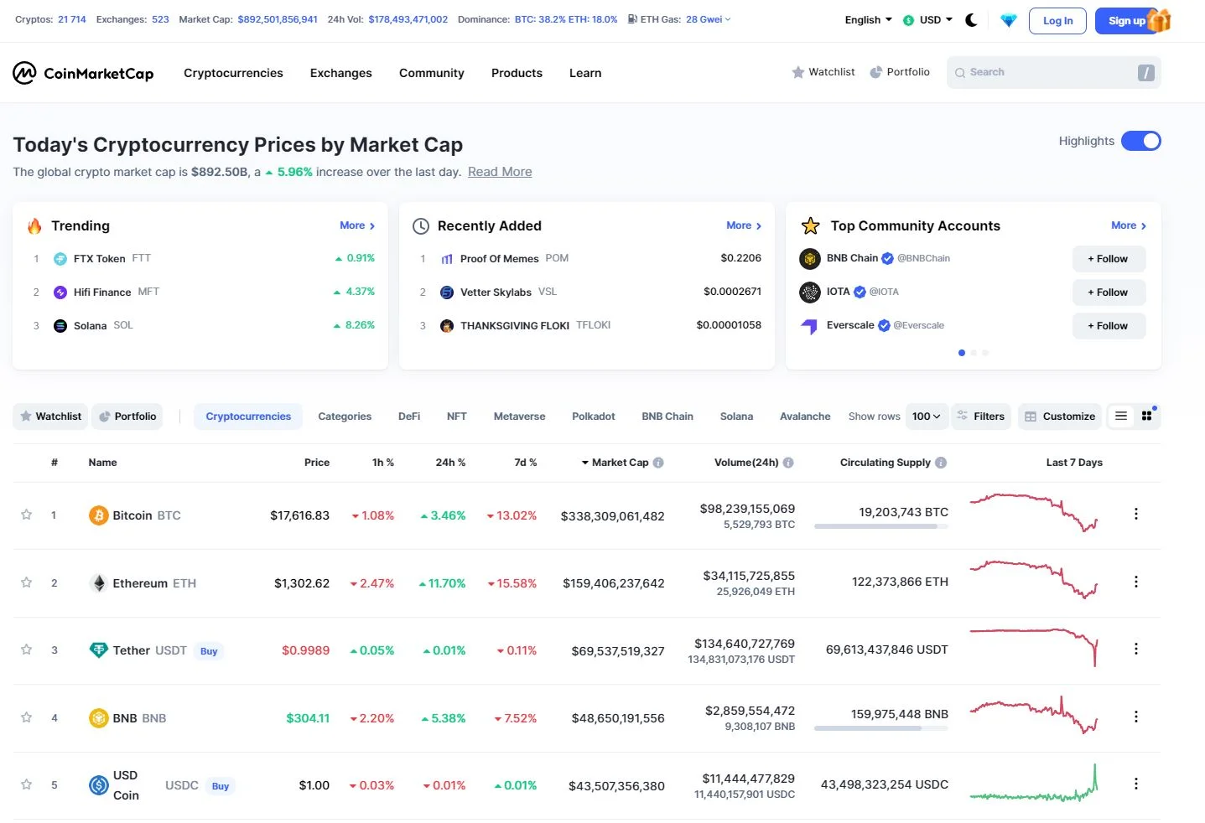This screenshot has width=1205, height=823.
Task: Expand Trending More link
Action: click(x=357, y=225)
